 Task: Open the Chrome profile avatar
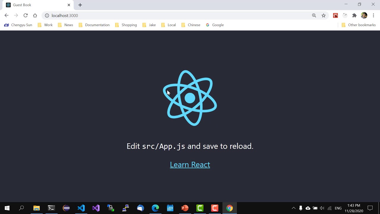click(x=364, y=15)
